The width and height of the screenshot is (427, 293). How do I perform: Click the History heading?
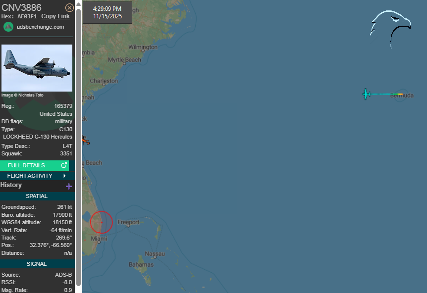[11, 185]
